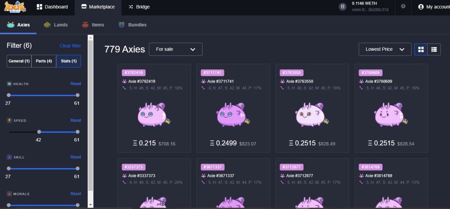Click Speed slider maximum handle

click(x=78, y=132)
